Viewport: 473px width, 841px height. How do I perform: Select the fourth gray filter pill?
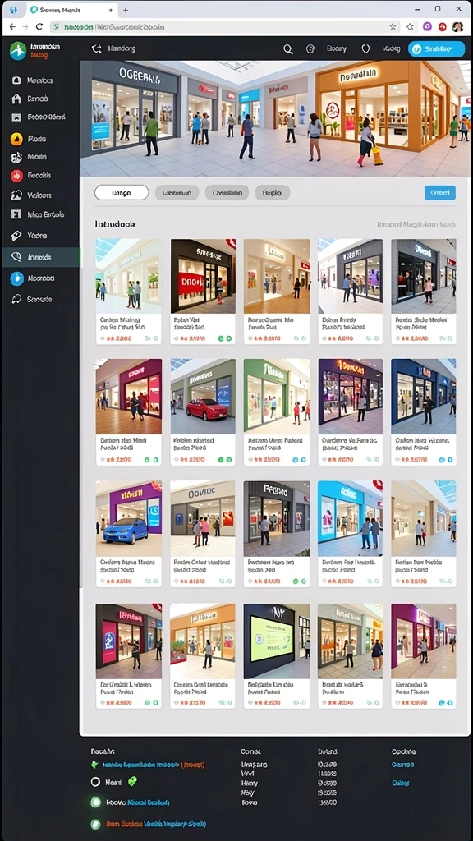(x=273, y=192)
